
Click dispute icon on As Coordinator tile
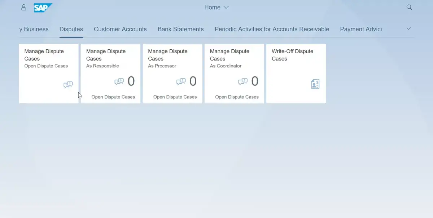(x=243, y=82)
